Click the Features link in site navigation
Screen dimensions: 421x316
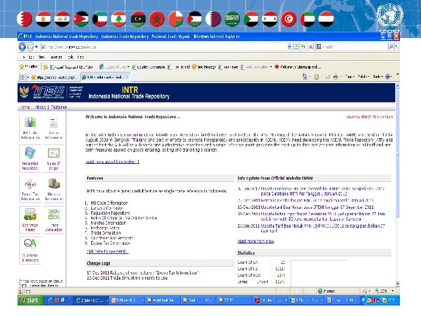point(59,107)
